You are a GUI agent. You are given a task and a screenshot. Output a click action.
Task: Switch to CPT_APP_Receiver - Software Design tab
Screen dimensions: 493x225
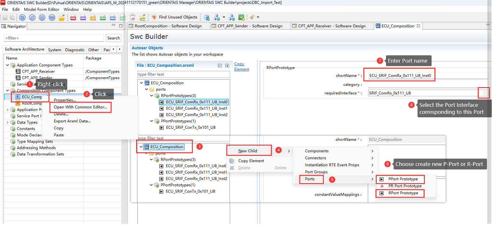pos(331,26)
